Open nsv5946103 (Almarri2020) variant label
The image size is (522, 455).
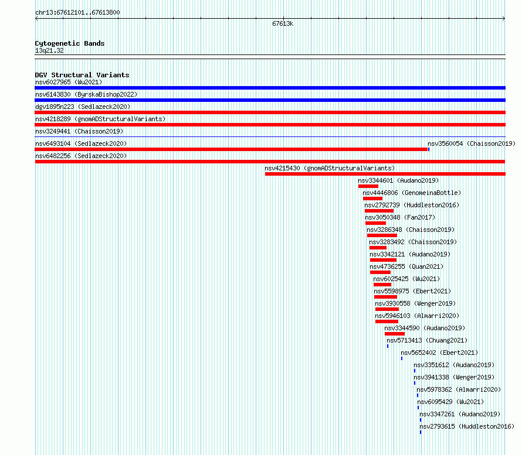point(417,316)
